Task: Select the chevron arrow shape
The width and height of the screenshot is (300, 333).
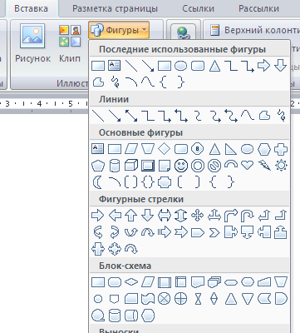Action: tap(214, 232)
